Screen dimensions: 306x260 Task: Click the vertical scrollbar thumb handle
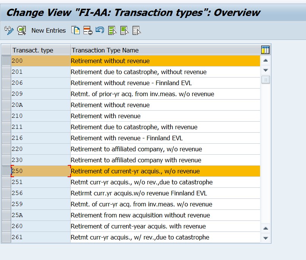(266, 80)
